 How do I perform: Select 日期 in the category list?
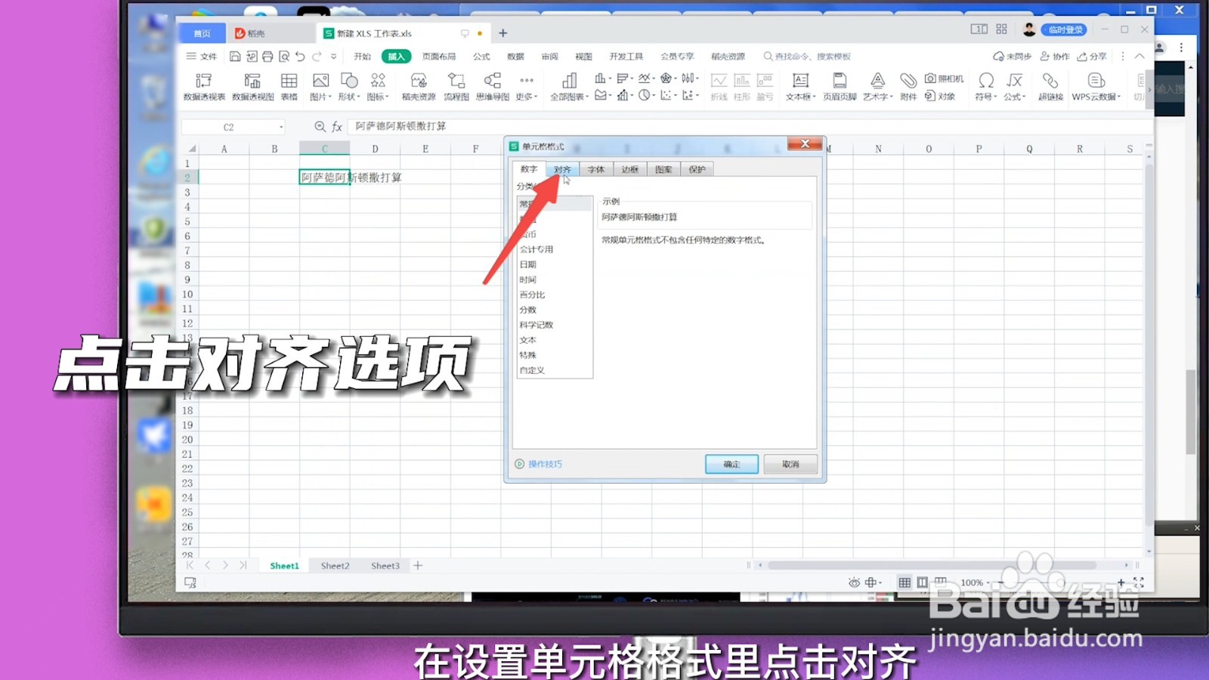[554, 264]
